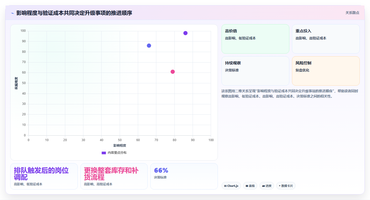Click 复盘优化 text in 风险控制 card

click(302, 70)
